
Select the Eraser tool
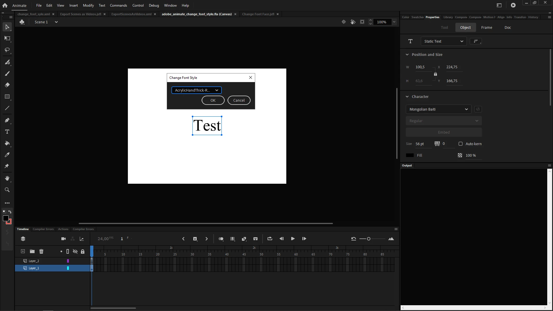click(7, 85)
